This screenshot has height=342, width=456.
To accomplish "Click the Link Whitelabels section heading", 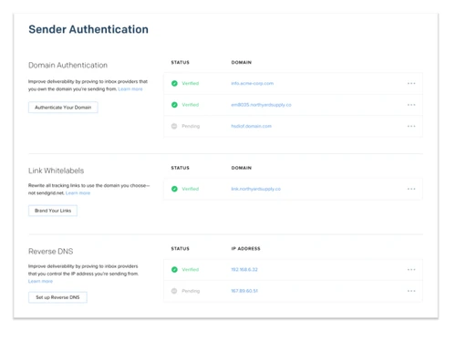I will coord(56,171).
